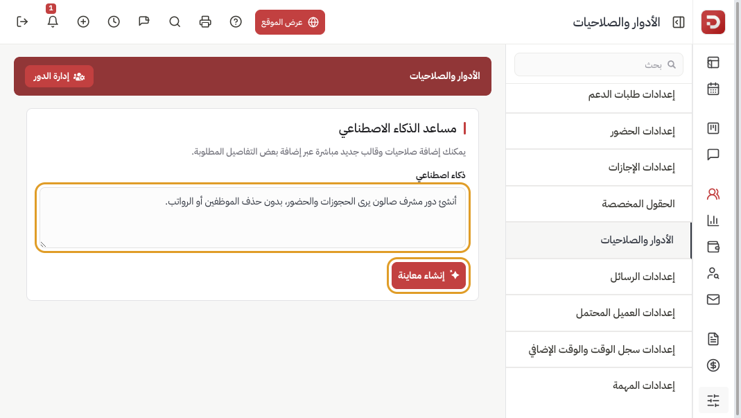The image size is (741, 418).
Task: Open the kanban board sidebar icon
Action: coord(713,128)
